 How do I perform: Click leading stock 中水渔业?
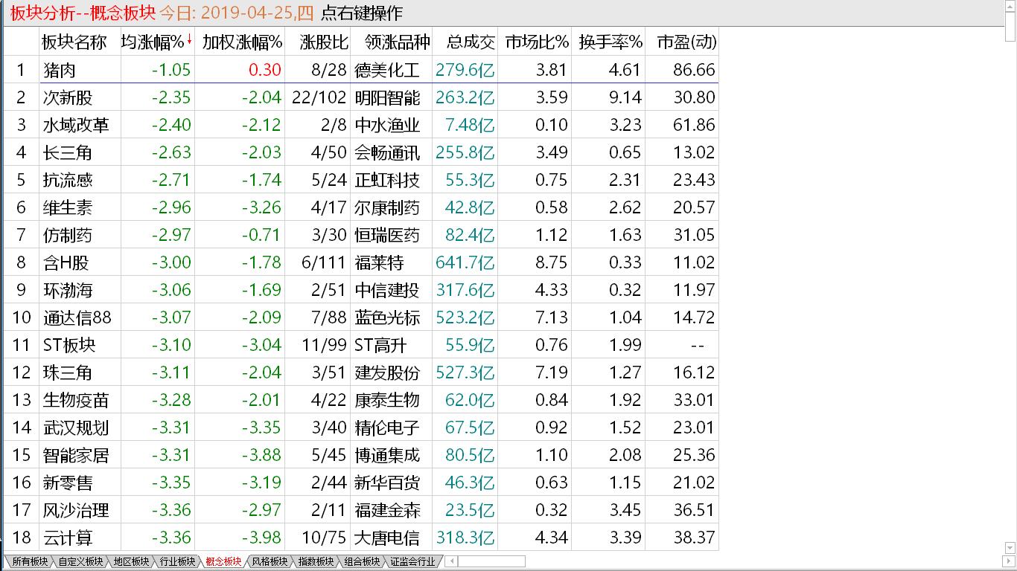point(387,125)
